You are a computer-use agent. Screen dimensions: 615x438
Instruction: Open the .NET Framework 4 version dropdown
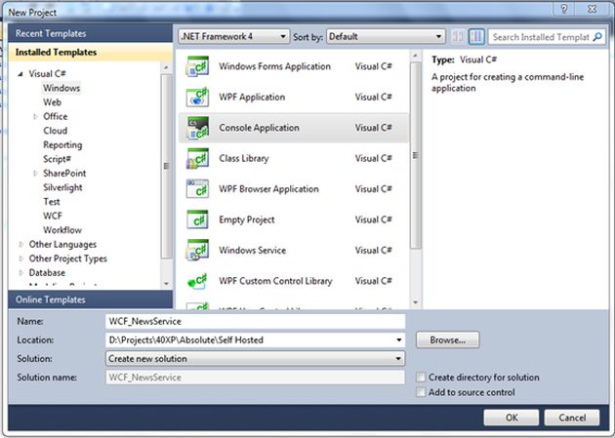234,37
